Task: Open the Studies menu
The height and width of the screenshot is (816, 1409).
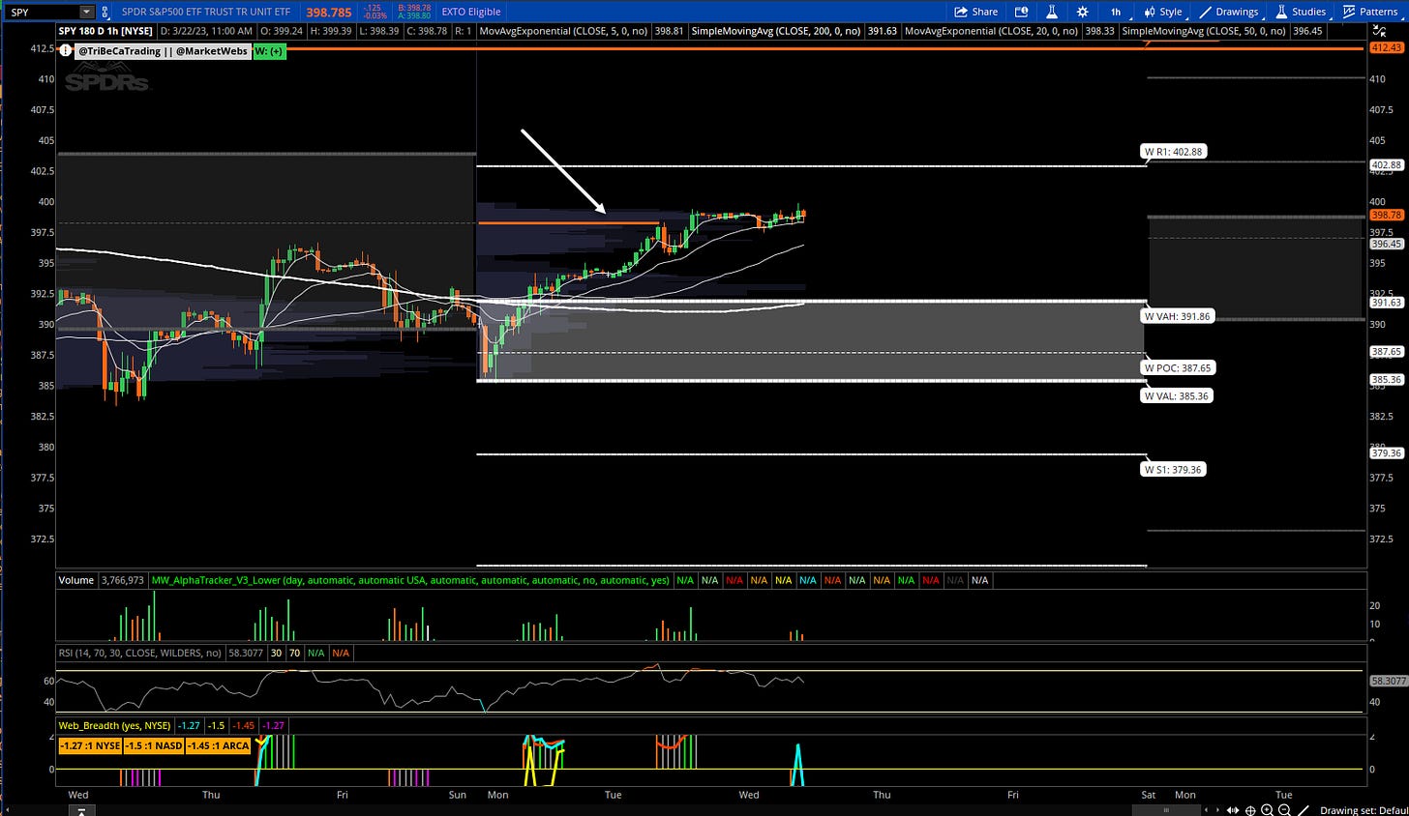Action: (1301, 12)
